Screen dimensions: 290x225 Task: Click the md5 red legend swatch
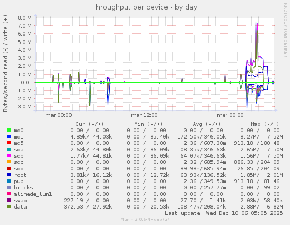tap(9, 143)
